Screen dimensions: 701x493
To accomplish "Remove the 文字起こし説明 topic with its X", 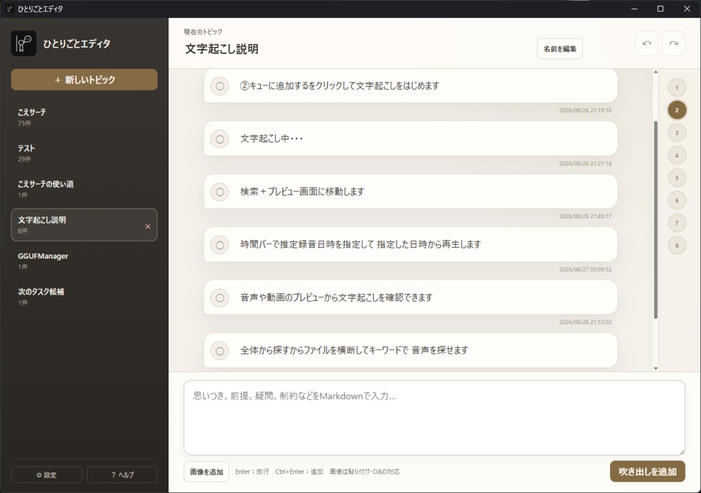I will [x=148, y=226].
